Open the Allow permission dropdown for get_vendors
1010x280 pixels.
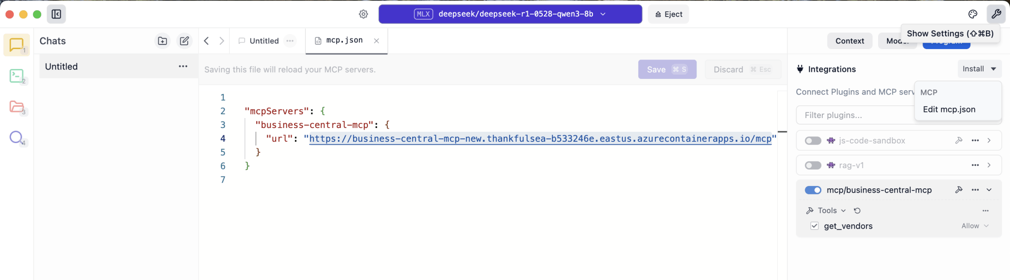(x=975, y=226)
